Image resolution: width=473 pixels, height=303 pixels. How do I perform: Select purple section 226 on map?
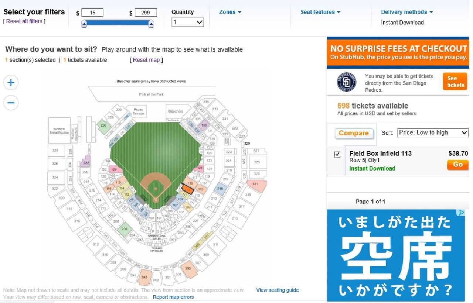tap(103, 125)
